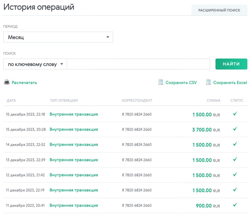Open Внутренняя транзакция from 11 декабря 22:19
This screenshot has width=251, height=214.
coord(74,190)
